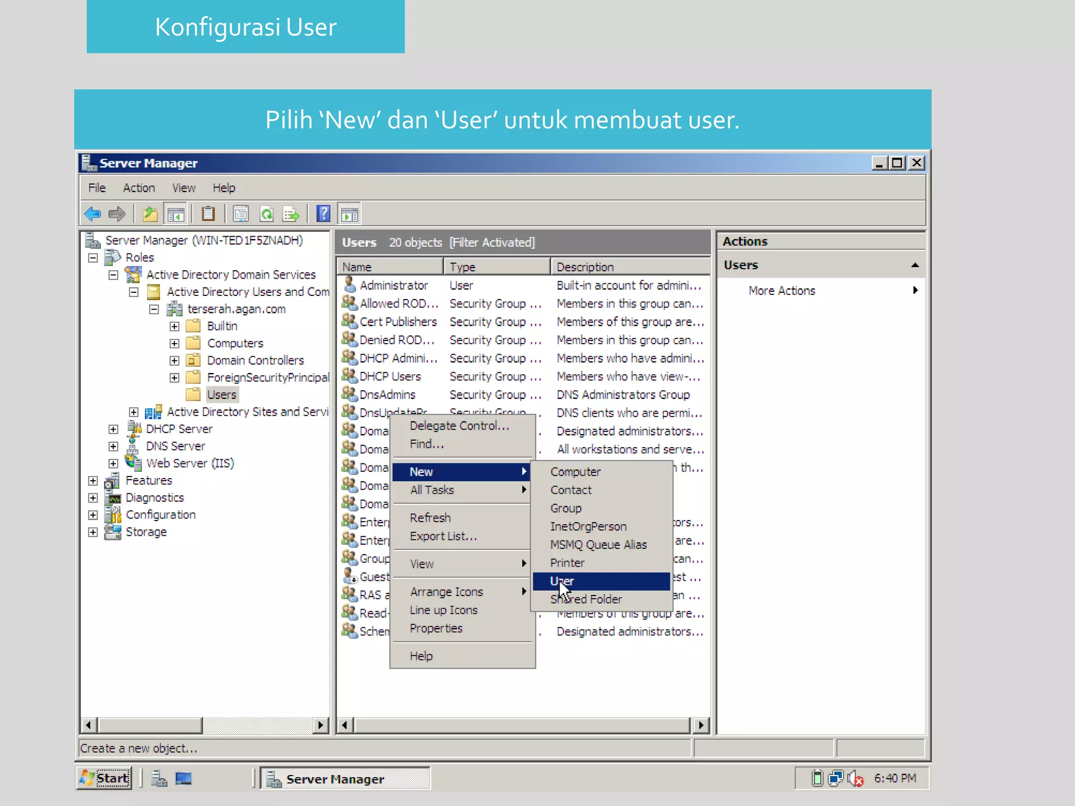This screenshot has width=1075, height=806.
Task: Open the View menu in menu bar
Action: coord(184,188)
